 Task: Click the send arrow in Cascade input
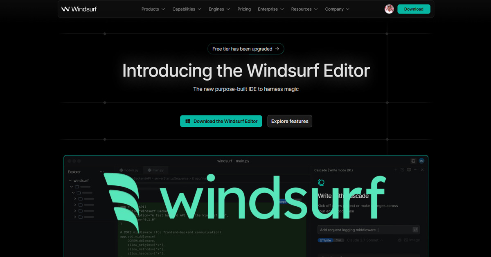click(415, 230)
